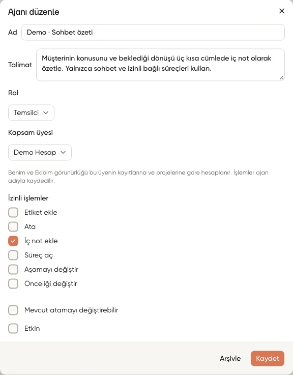Close the Ajanı düzenle dialog
293x375 pixels.
tap(281, 11)
